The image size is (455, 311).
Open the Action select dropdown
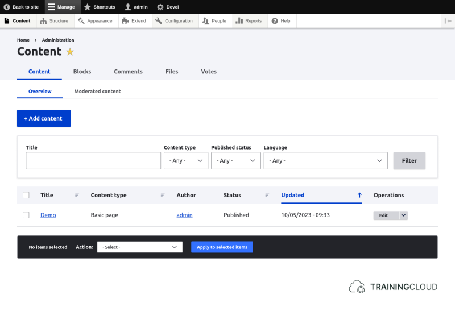140,247
